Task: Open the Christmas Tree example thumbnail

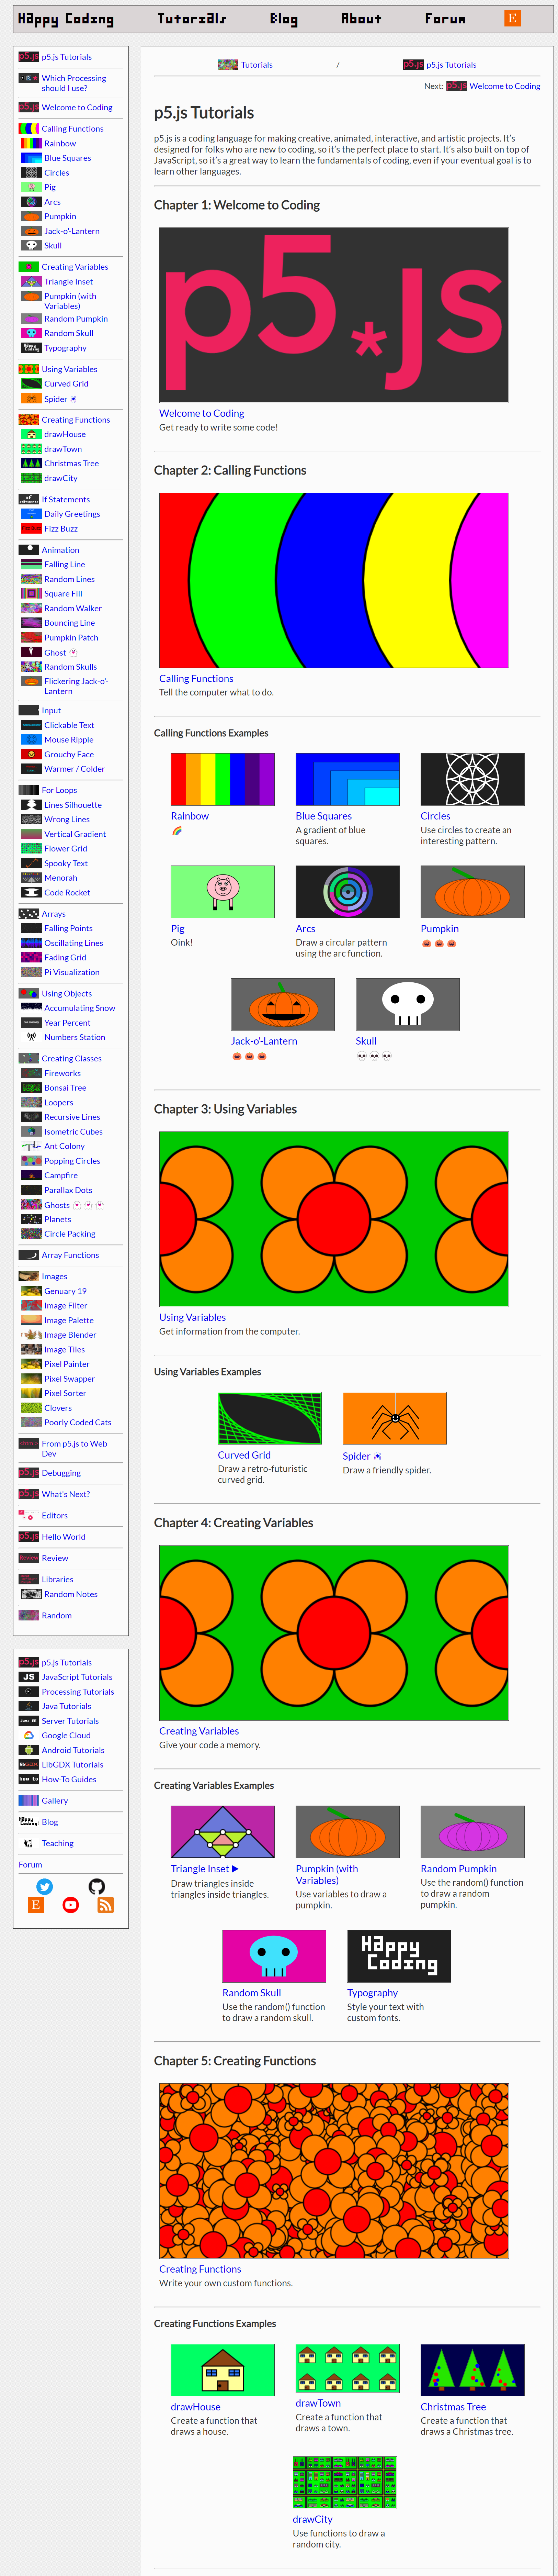Action: [472, 2370]
